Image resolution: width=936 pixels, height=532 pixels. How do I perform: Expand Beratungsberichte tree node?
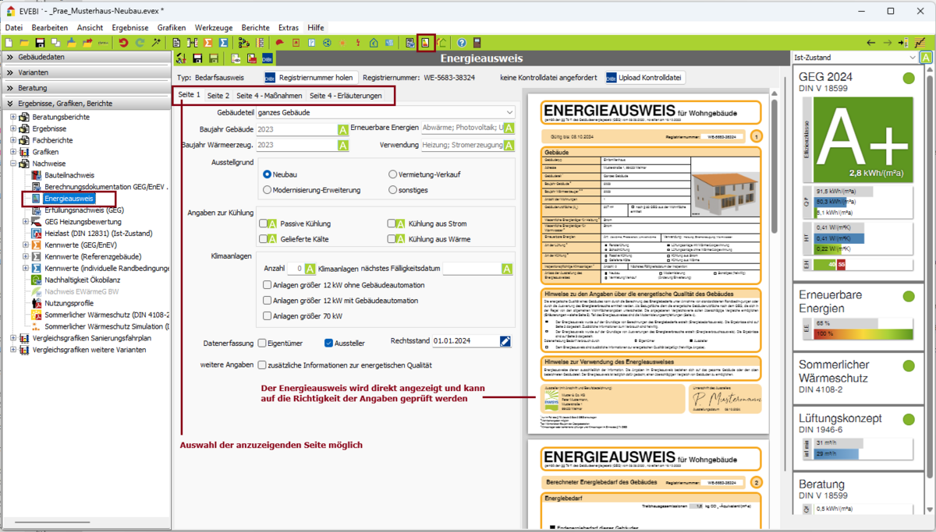click(x=13, y=117)
